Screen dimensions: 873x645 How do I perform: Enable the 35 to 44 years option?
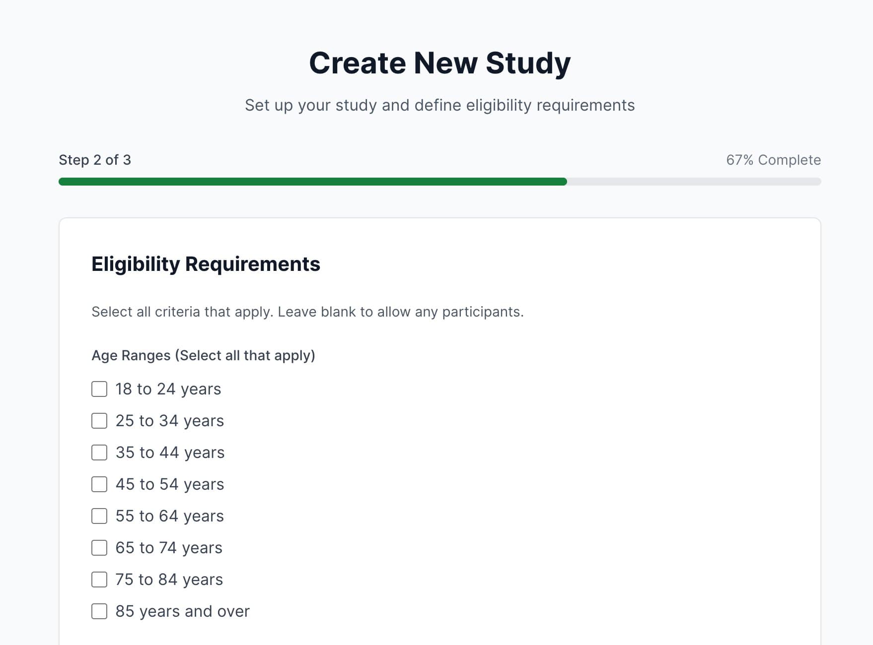click(x=99, y=453)
